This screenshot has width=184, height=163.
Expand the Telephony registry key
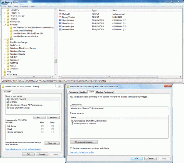(x=5, y=13)
